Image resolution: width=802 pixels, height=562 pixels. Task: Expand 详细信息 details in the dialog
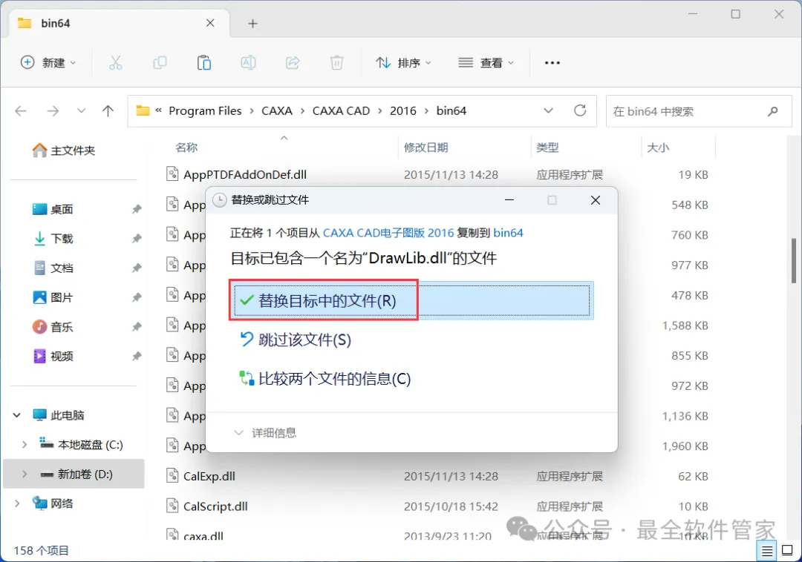click(x=265, y=433)
